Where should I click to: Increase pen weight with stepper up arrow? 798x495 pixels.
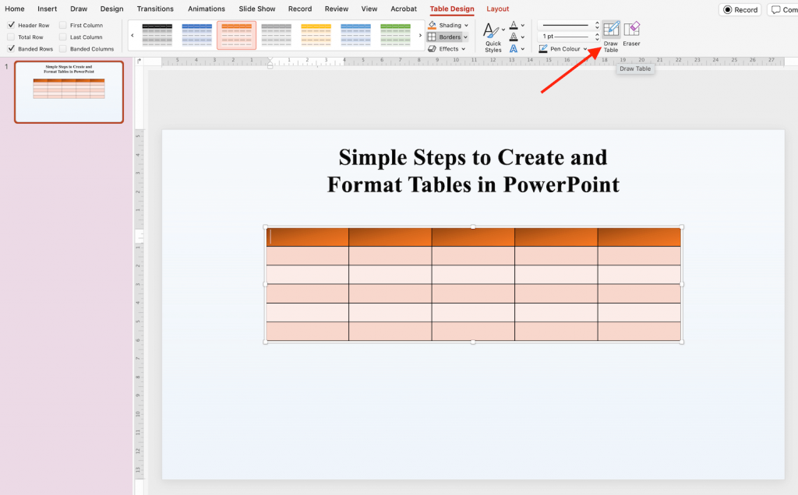597,34
